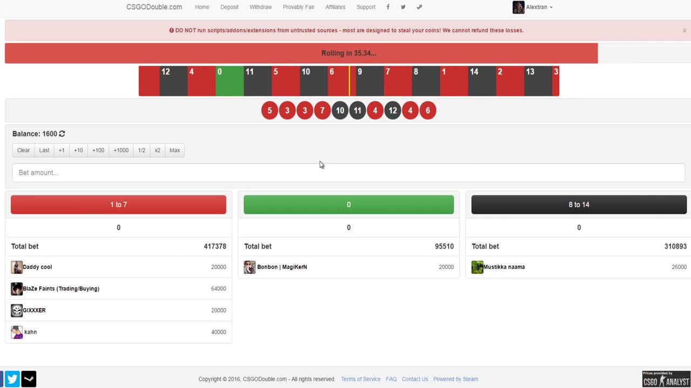This screenshot has width=691, height=388.
Task: Select player name BlaZe Faints (Trading/Buying)
Action: [x=61, y=289]
